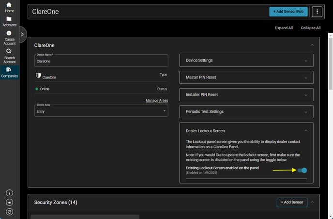
Task: Expand the sidebar with arrow tab
Action: tap(22, 34)
